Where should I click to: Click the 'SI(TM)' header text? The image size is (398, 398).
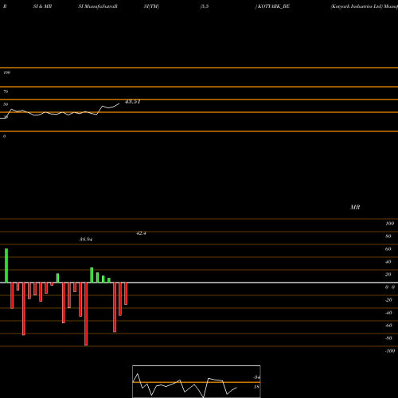(151, 6)
